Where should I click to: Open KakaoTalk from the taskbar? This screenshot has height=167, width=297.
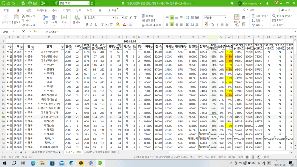81,163
